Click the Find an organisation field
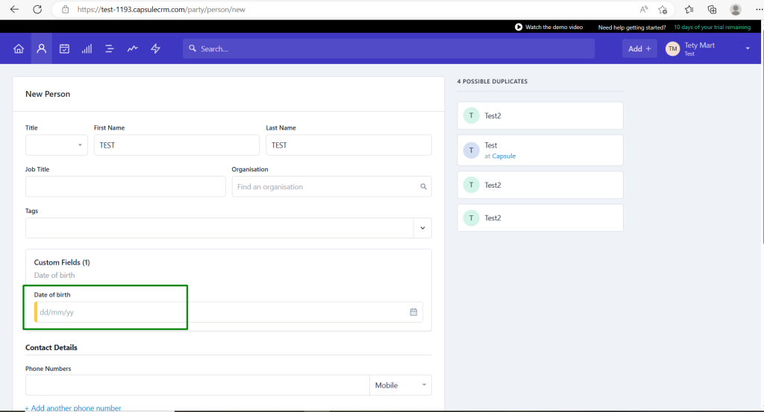The height and width of the screenshot is (412, 764). (332, 187)
